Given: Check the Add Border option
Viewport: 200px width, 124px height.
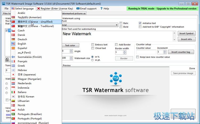Looking at the screenshot, I should [x=116, y=45].
